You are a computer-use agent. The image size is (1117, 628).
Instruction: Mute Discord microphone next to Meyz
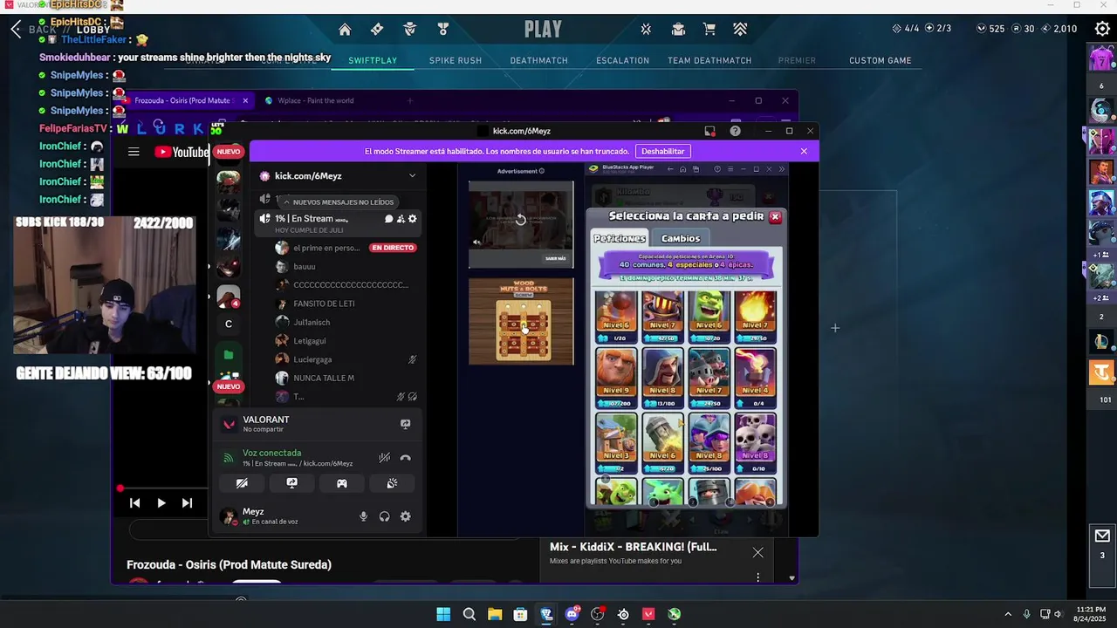pyautogui.click(x=364, y=516)
